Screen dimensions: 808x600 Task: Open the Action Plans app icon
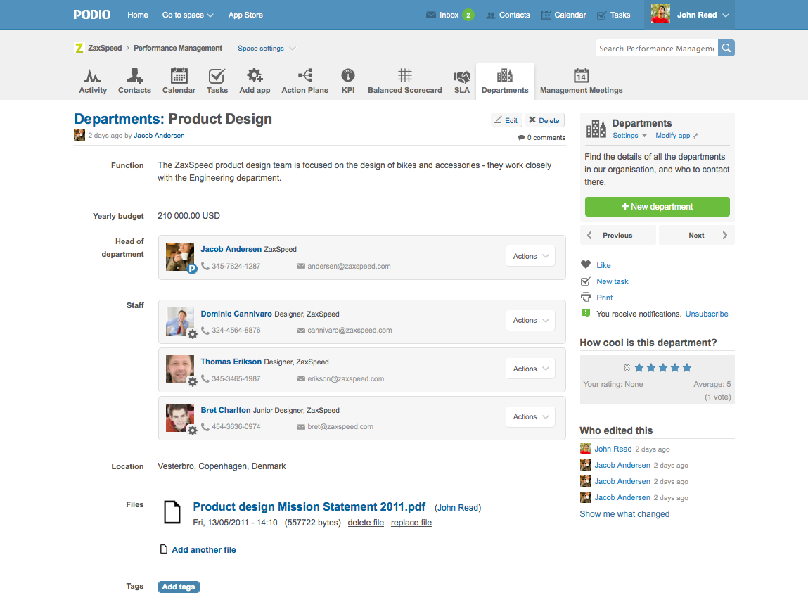click(304, 76)
